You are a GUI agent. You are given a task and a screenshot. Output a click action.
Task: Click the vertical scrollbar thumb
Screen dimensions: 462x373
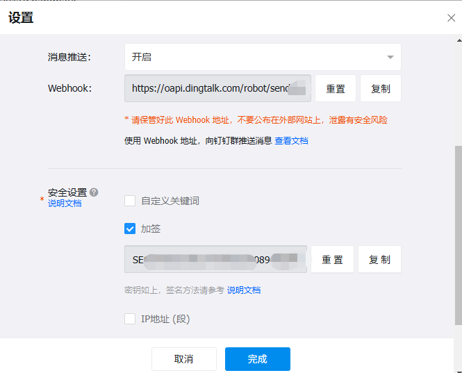coord(457,229)
